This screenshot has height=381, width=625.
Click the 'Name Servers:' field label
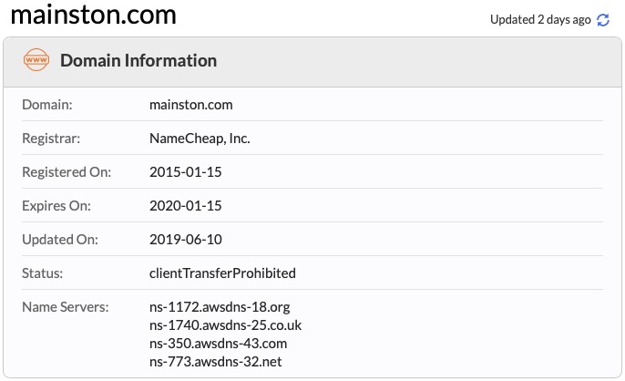(66, 307)
